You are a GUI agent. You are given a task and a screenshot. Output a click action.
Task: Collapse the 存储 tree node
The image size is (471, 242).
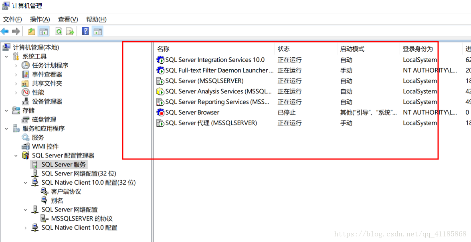(x=6, y=111)
